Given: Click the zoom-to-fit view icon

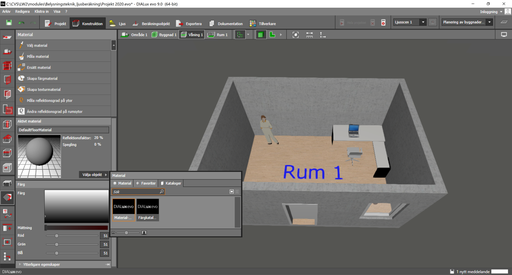Looking at the screenshot, I should click(296, 35).
